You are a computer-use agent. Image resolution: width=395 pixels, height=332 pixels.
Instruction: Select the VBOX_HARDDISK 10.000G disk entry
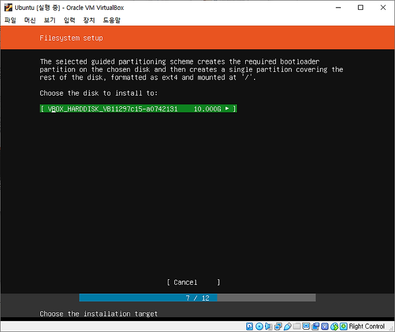tap(138, 109)
